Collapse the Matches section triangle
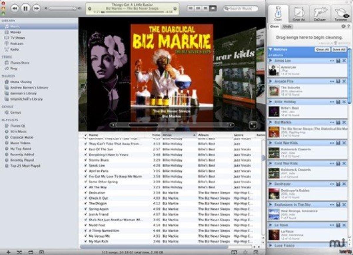353x255 pixels. coord(271,49)
